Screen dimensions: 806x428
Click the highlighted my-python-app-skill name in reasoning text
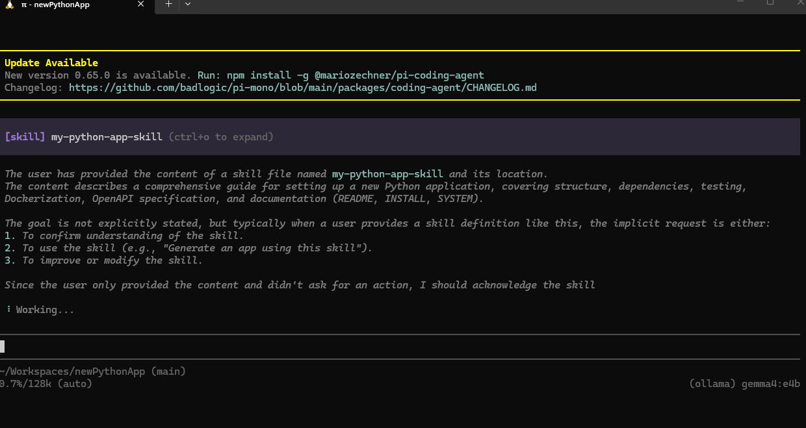(387, 174)
